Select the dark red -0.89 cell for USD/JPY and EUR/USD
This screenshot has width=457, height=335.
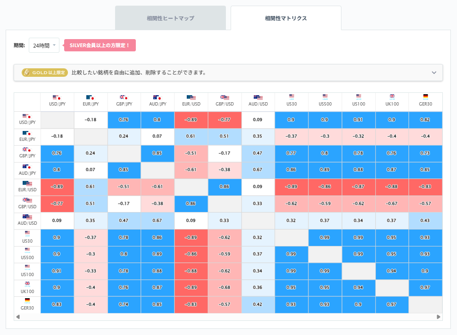(x=191, y=120)
